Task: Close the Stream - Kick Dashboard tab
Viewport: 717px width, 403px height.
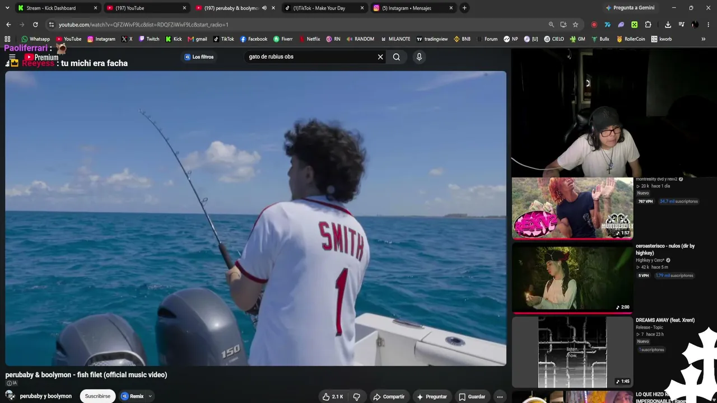Action: tap(95, 8)
